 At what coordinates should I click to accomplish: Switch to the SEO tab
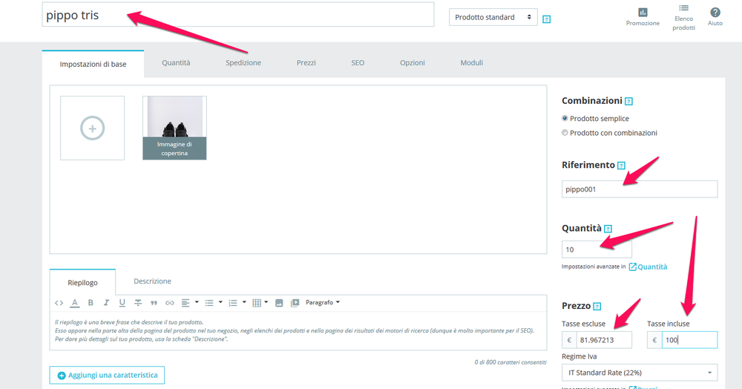358,63
